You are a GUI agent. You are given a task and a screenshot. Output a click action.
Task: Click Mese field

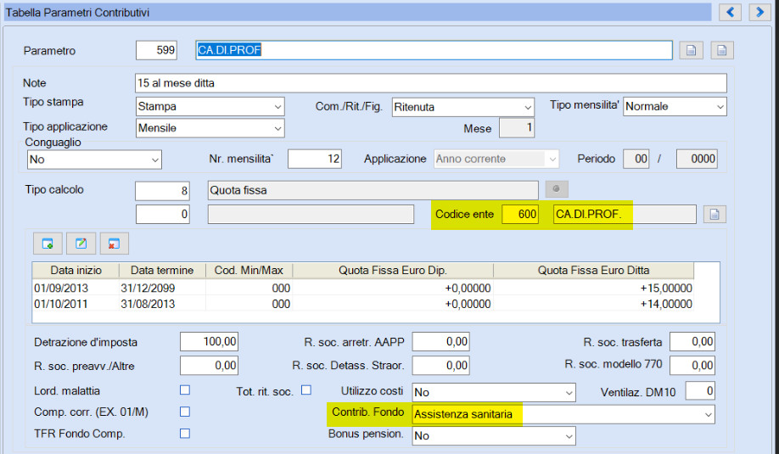tap(517, 128)
